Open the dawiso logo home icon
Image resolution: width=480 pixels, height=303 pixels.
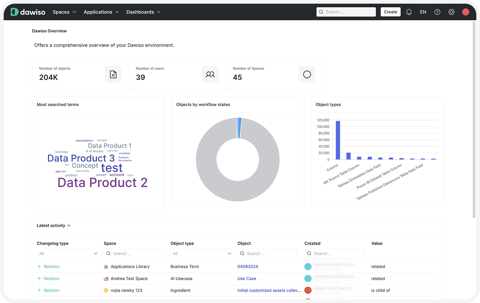pyautogui.click(x=14, y=12)
